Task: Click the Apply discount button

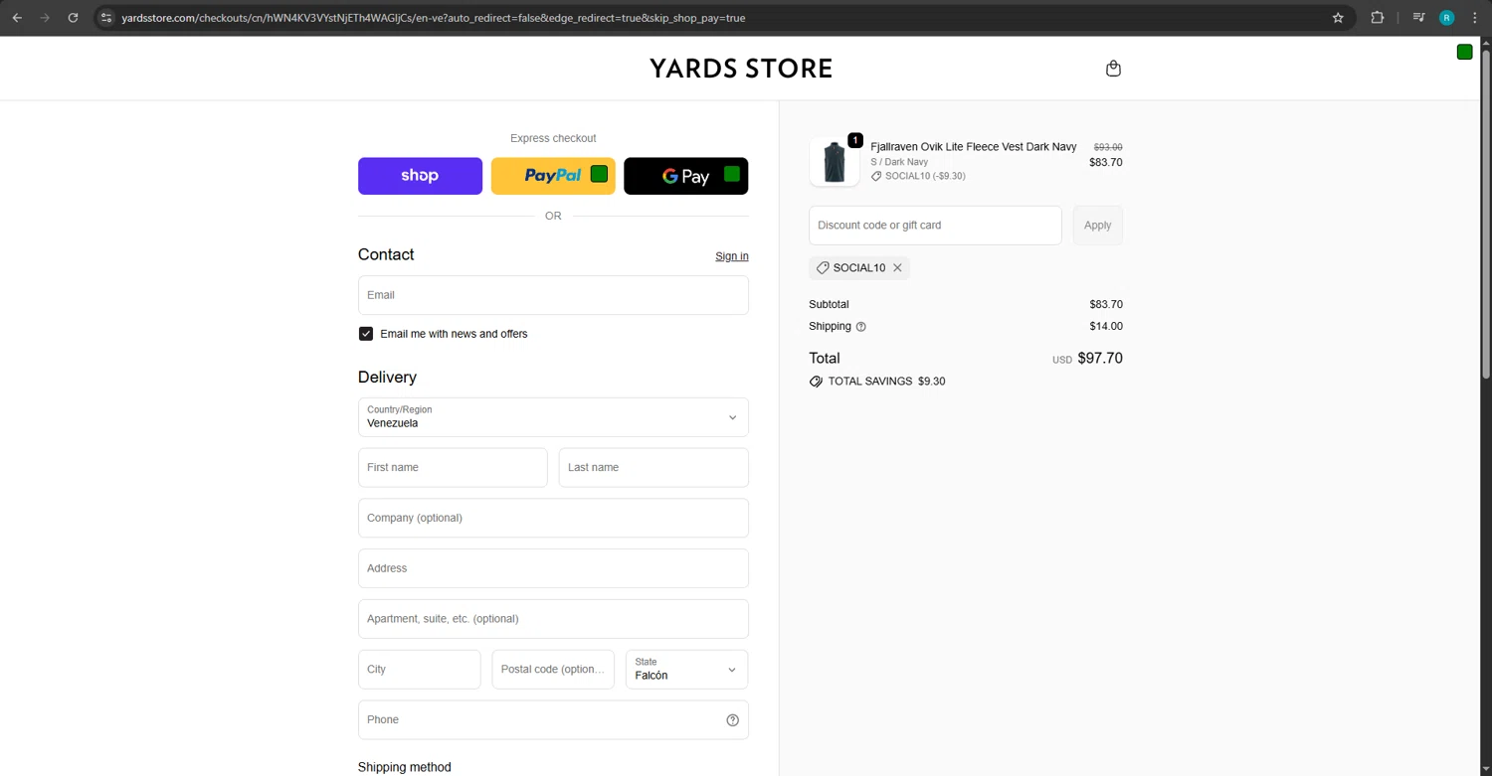Action: coord(1098,226)
